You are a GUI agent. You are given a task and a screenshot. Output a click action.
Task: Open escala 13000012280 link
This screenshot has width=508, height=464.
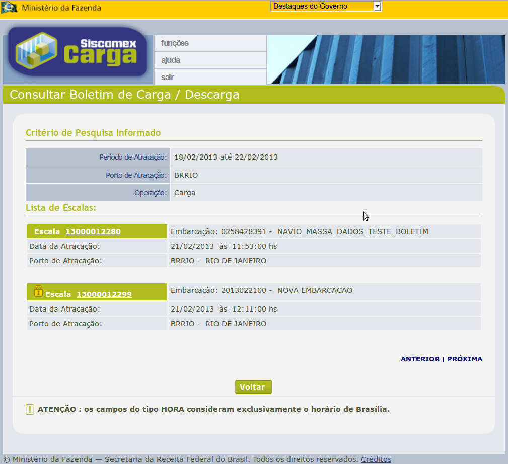tap(93, 232)
